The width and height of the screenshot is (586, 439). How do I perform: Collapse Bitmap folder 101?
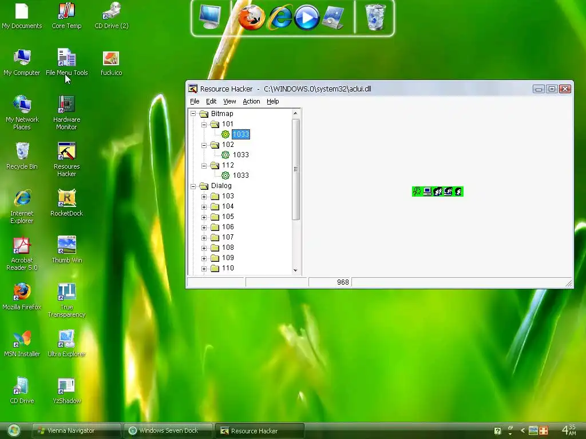[x=204, y=125]
